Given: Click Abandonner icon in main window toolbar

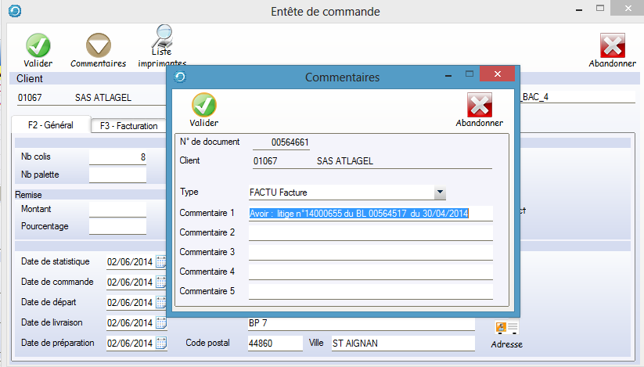Looking at the screenshot, I should click(612, 45).
